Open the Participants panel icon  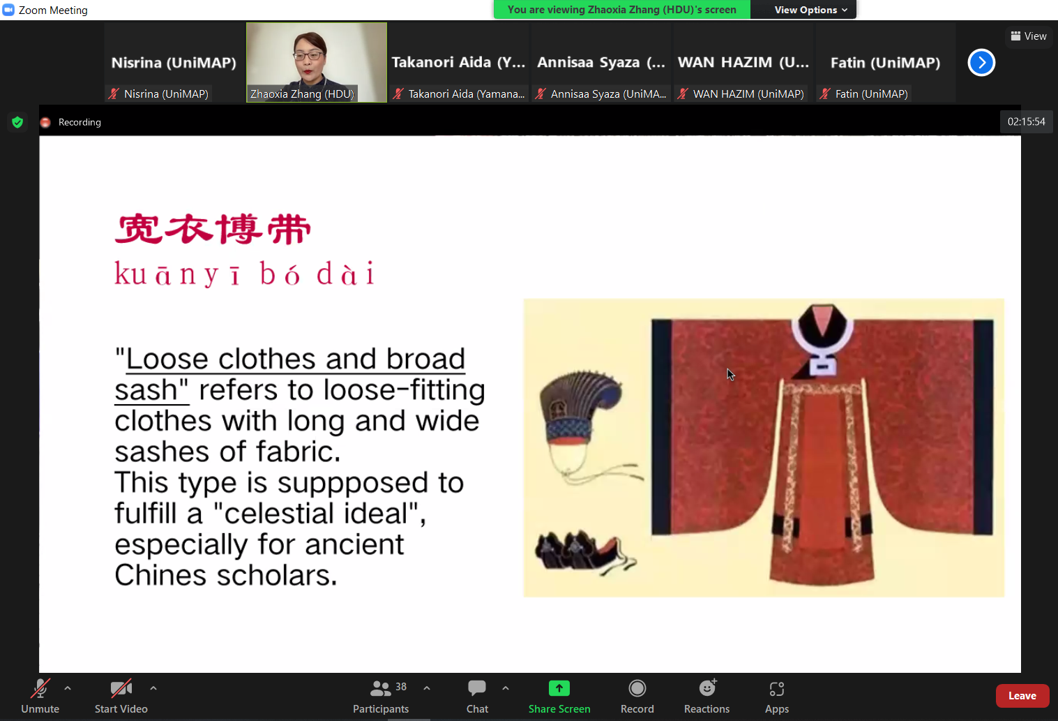380,689
